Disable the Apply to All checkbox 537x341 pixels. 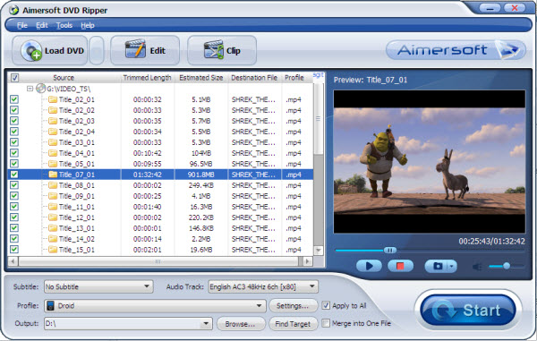pos(326,305)
